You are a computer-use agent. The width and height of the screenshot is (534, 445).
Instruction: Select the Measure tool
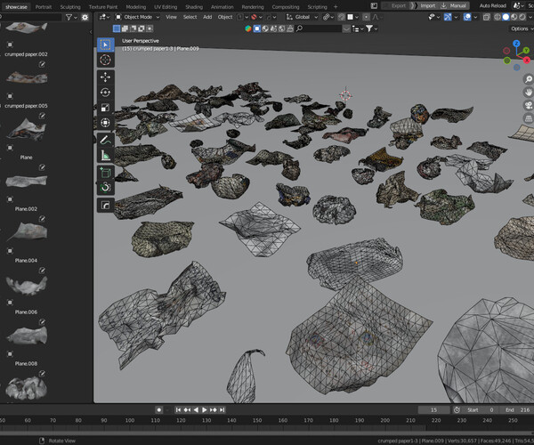(105, 155)
